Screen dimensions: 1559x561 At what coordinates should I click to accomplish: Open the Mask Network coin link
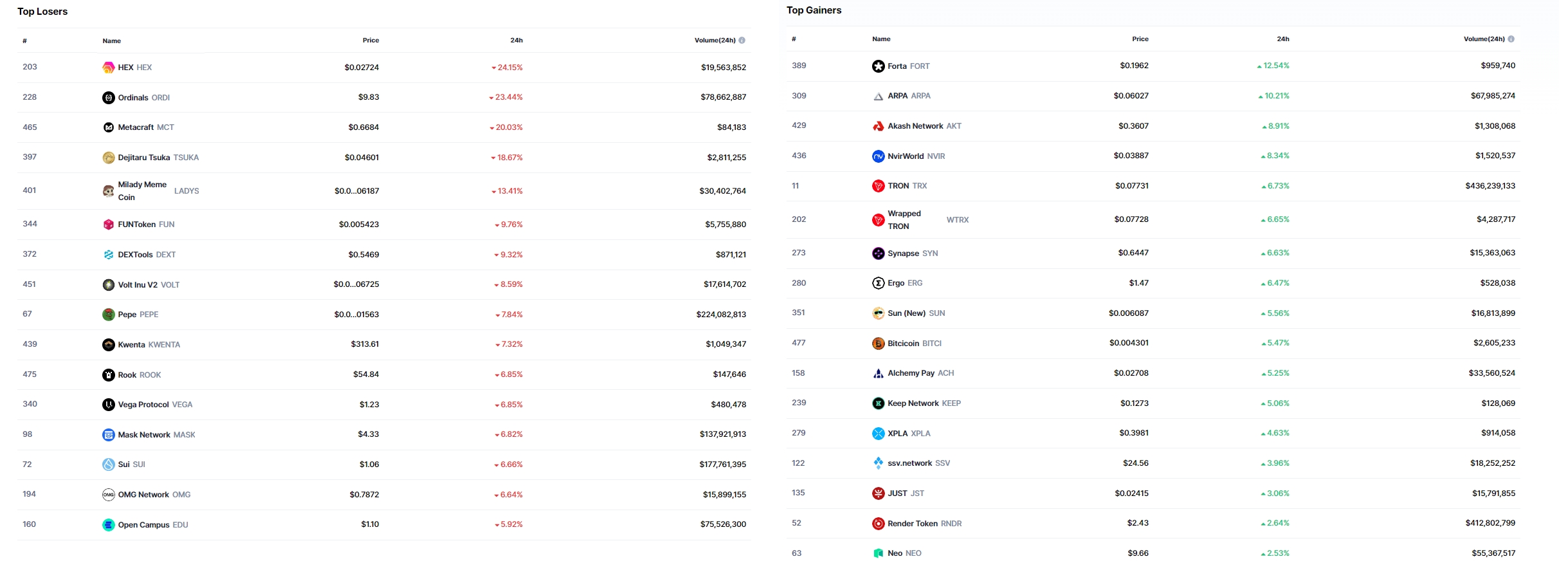tap(144, 435)
